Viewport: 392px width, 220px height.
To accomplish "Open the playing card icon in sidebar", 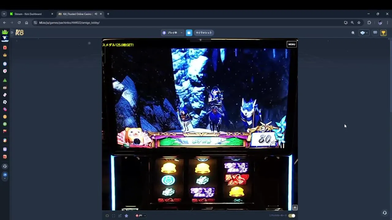I will [x=5, y=95].
